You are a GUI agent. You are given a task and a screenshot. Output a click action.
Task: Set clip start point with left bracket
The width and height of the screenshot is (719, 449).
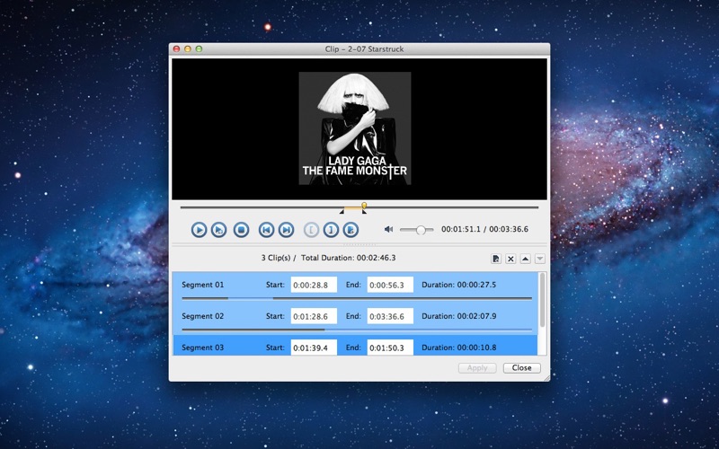(x=311, y=230)
